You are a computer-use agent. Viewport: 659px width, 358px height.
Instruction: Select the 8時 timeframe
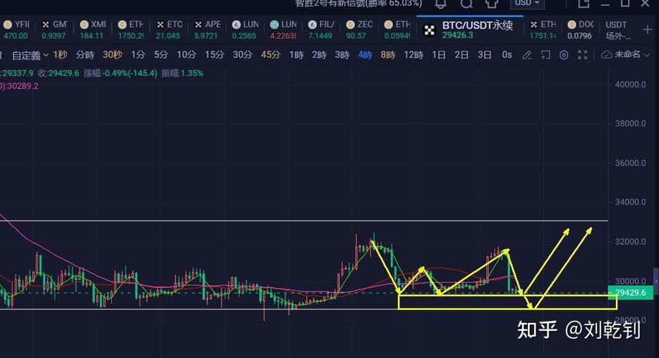click(x=388, y=54)
